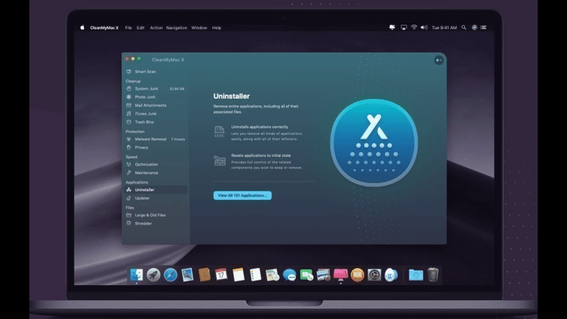
Task: Open Messages from the Dock
Action: [289, 275]
